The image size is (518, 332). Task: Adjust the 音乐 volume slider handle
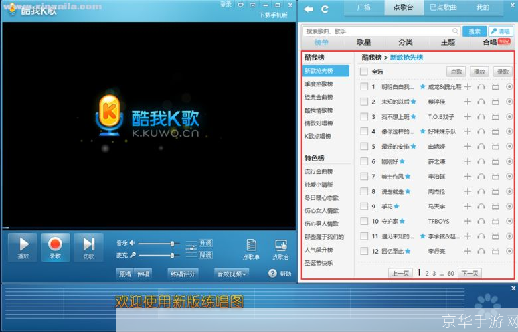coord(172,244)
